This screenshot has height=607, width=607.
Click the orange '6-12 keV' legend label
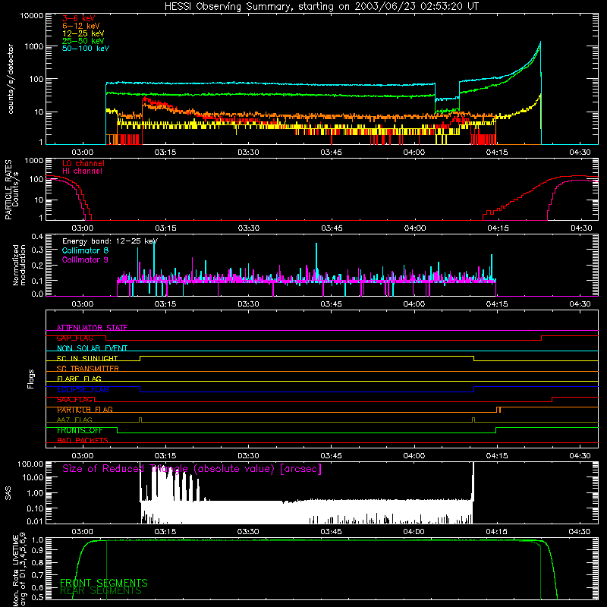[x=81, y=26]
